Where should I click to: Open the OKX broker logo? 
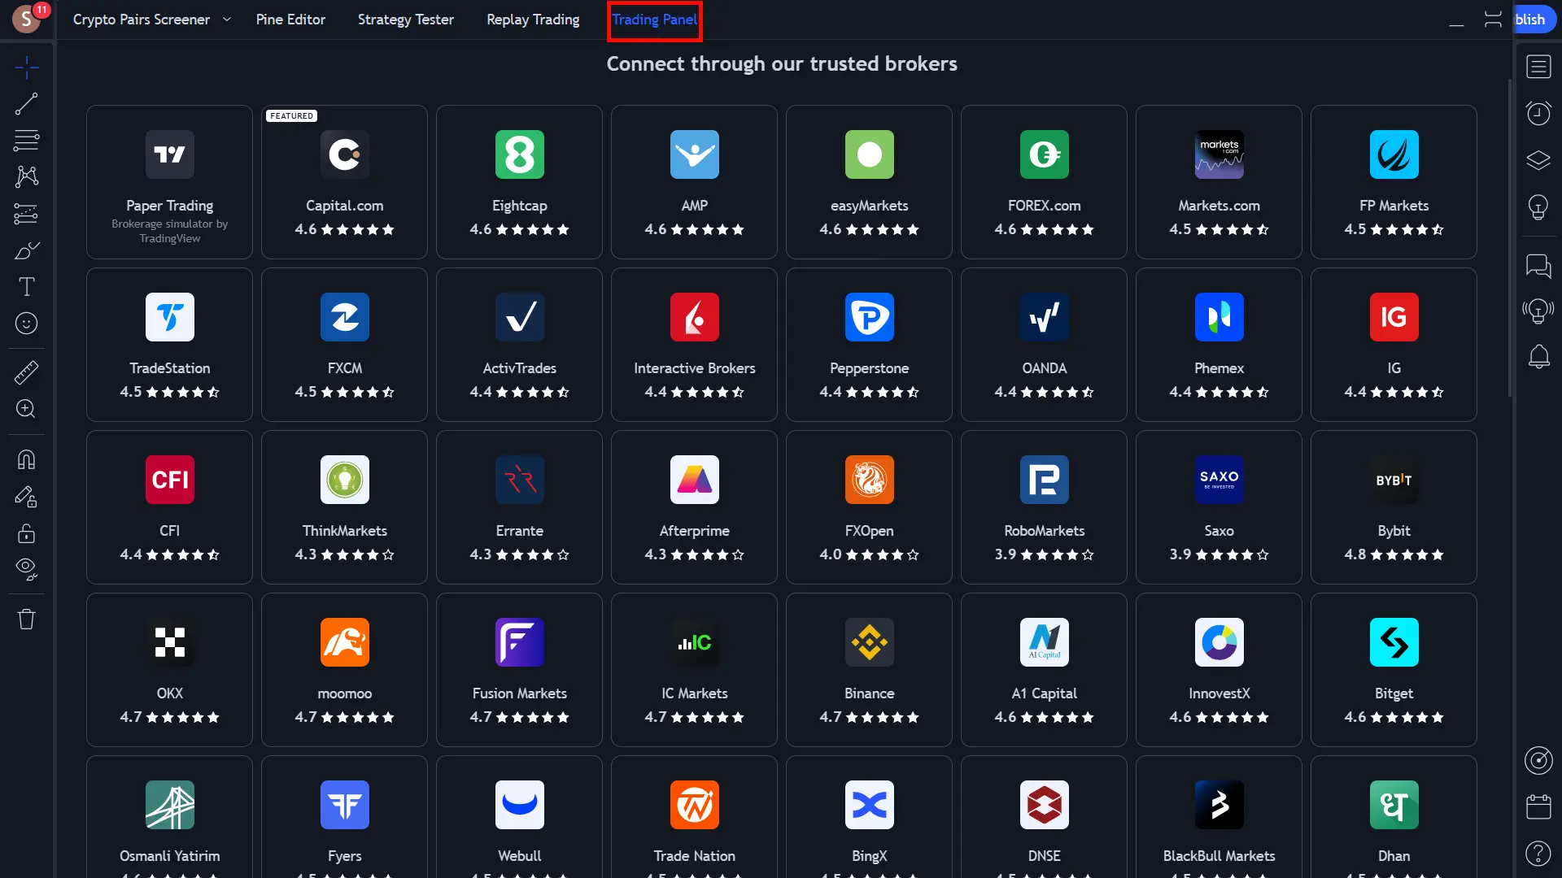(169, 642)
